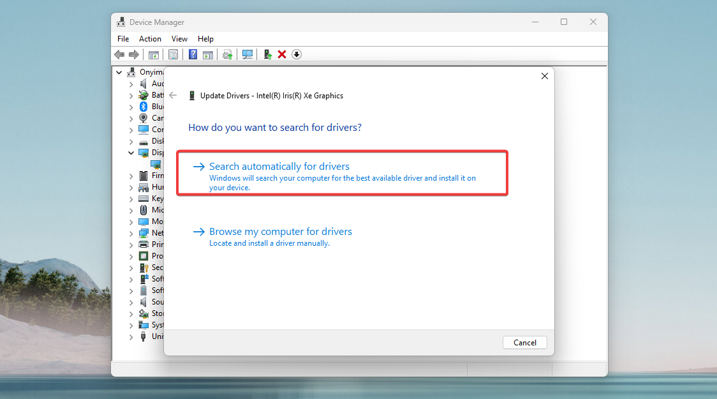Screen dimensions: 717x399
Task: Select the 'Net' network adapters tree row
Action: [x=151, y=233]
